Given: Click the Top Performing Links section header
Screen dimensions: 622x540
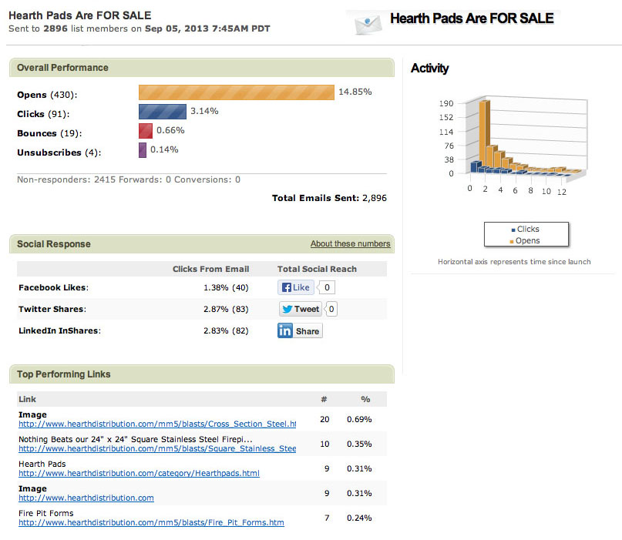Looking at the screenshot, I should tap(63, 374).
